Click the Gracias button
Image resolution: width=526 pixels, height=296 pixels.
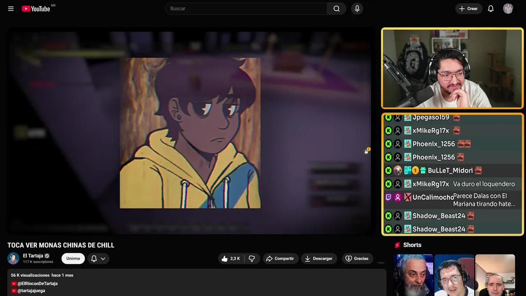(x=357, y=259)
